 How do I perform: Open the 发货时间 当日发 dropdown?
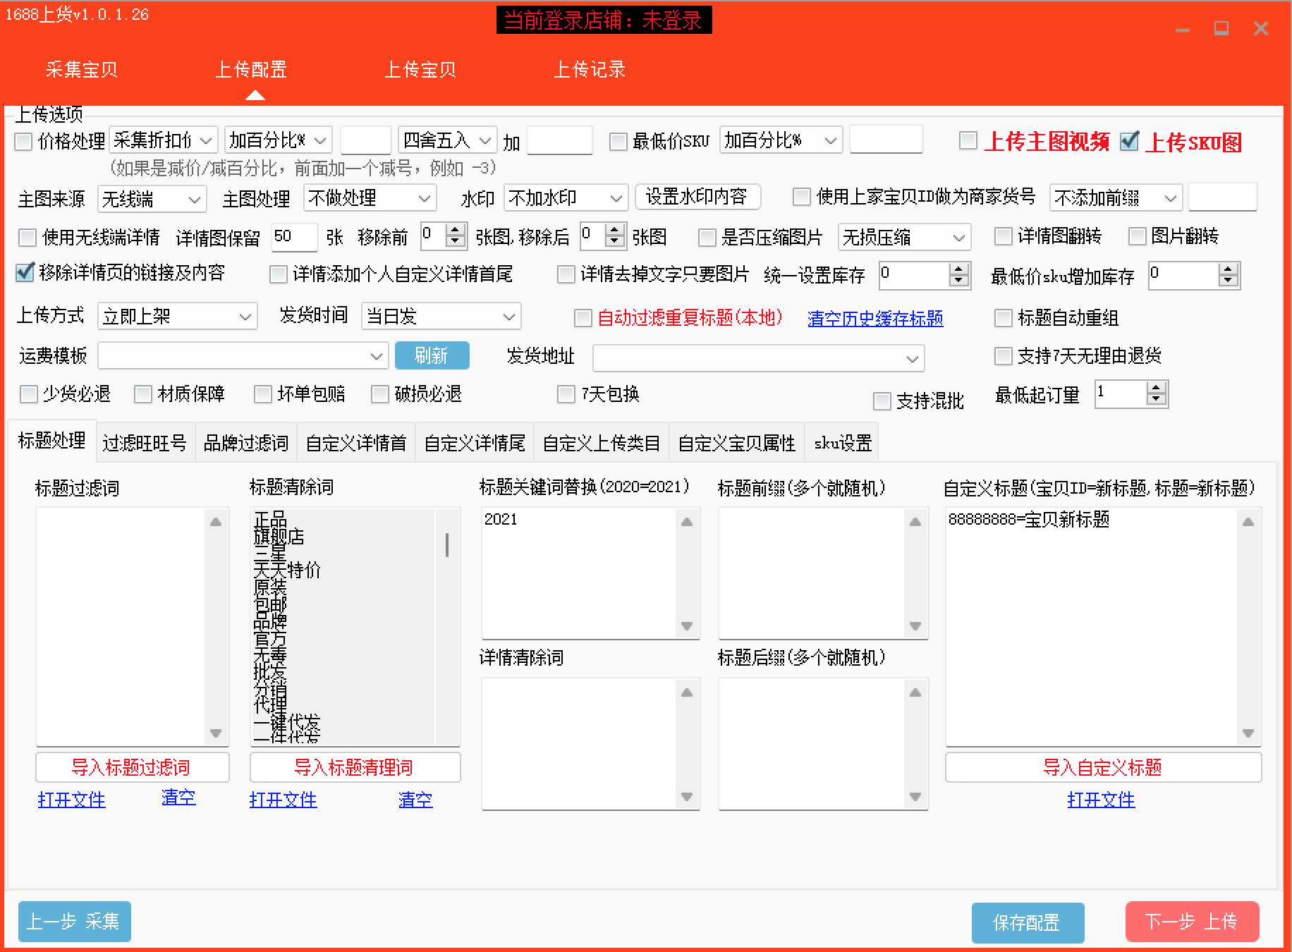click(441, 317)
